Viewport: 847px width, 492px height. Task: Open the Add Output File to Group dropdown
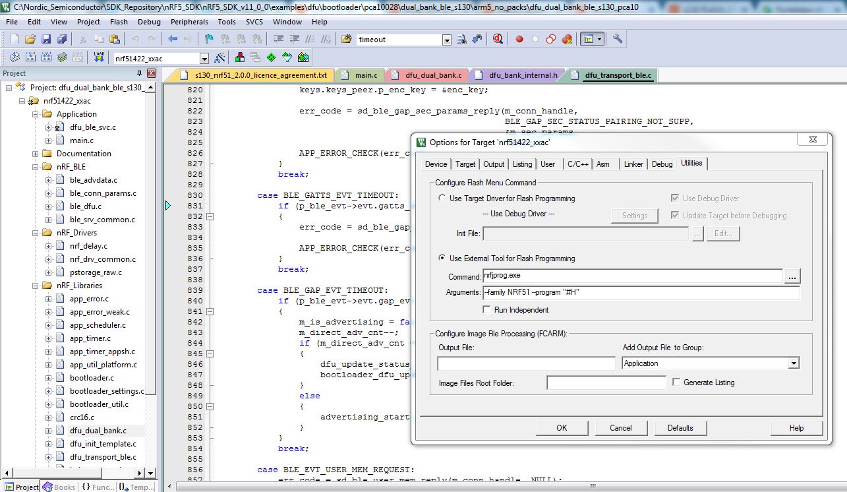point(794,363)
